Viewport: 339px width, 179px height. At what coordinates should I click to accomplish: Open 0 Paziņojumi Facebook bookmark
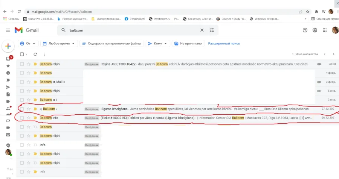[135, 19]
